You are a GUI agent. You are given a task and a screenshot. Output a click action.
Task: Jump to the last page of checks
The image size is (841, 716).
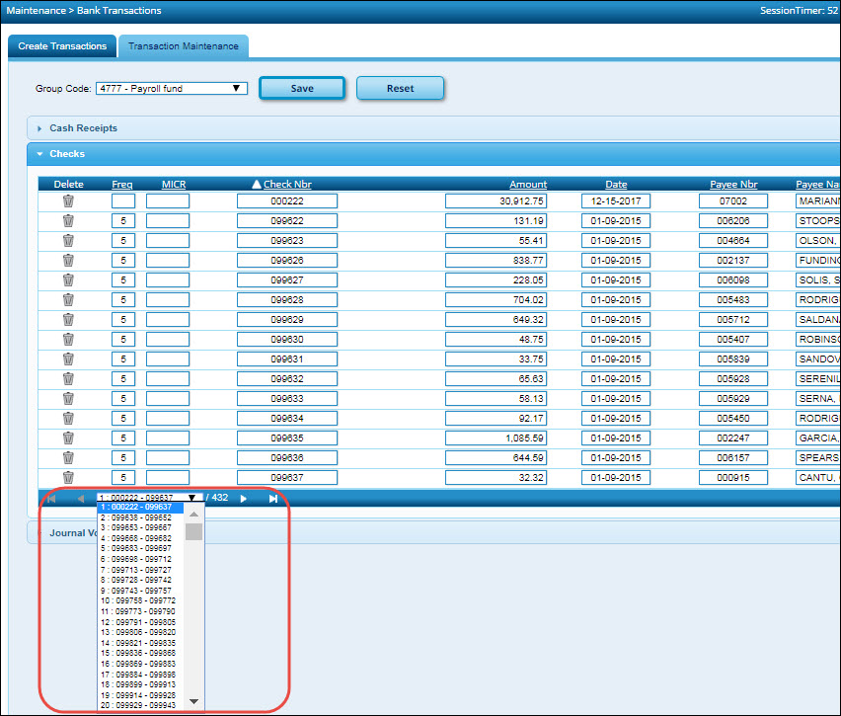pos(272,499)
